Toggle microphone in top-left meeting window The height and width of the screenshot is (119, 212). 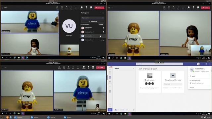click(86, 8)
